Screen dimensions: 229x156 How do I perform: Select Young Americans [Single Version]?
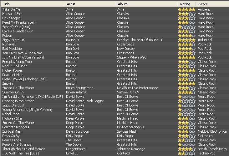click(27, 110)
